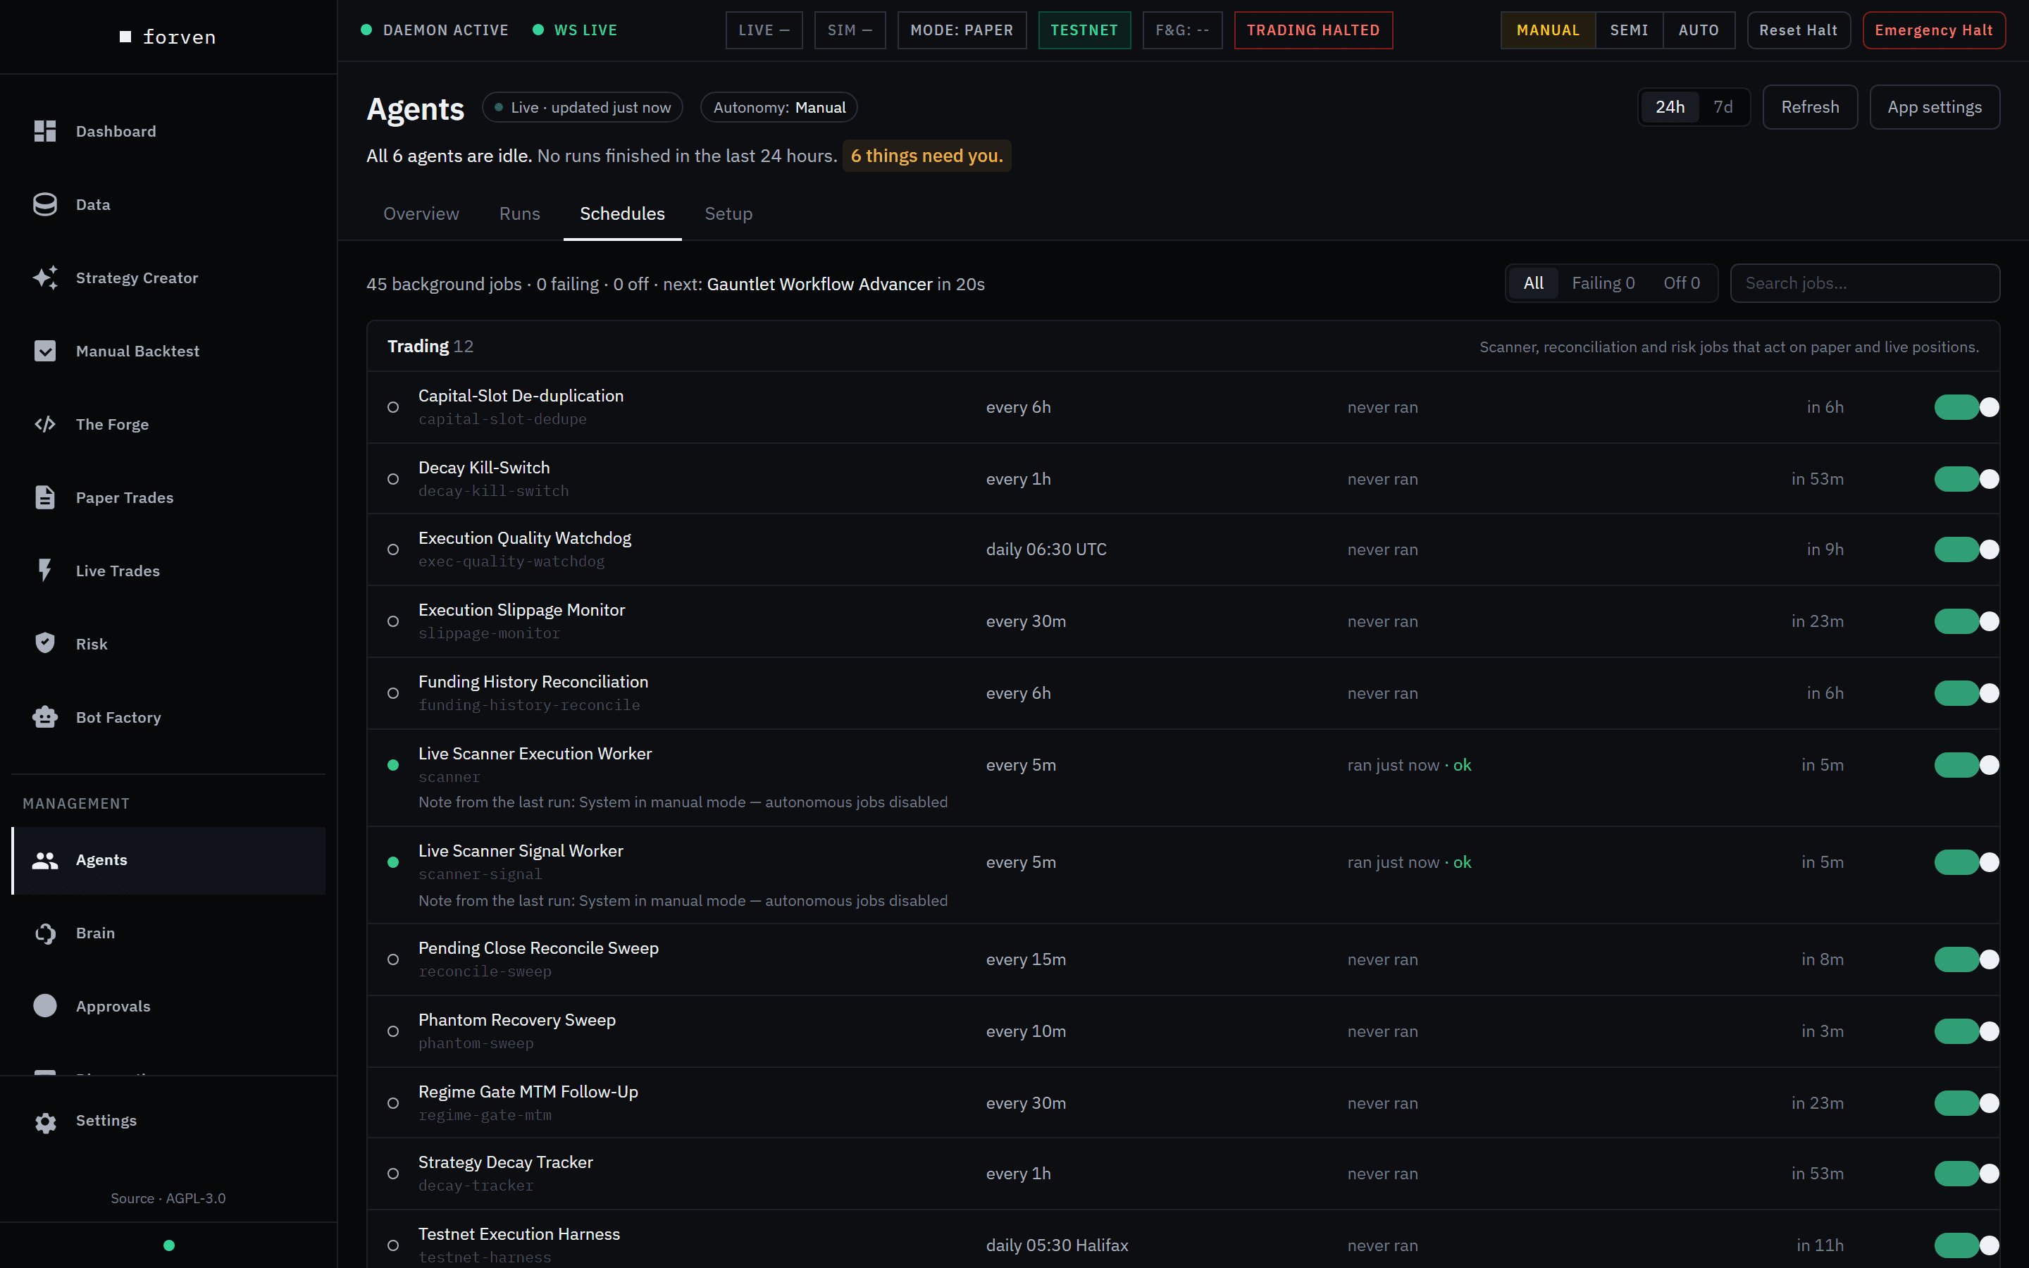Trigger the Emergency Halt button
The image size is (2029, 1268).
(x=1933, y=30)
